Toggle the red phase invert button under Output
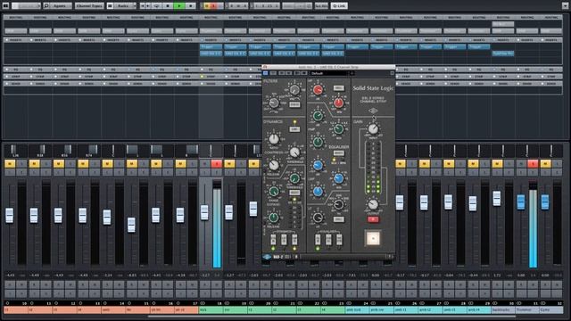The image size is (571, 321). (373, 219)
